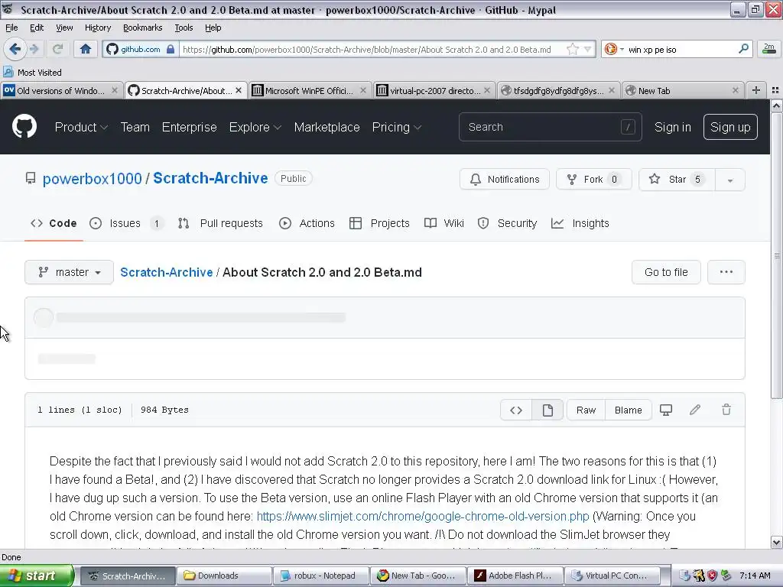Open the slimjet.com old Chrome versions link
This screenshot has width=783, height=587.
tap(423, 516)
